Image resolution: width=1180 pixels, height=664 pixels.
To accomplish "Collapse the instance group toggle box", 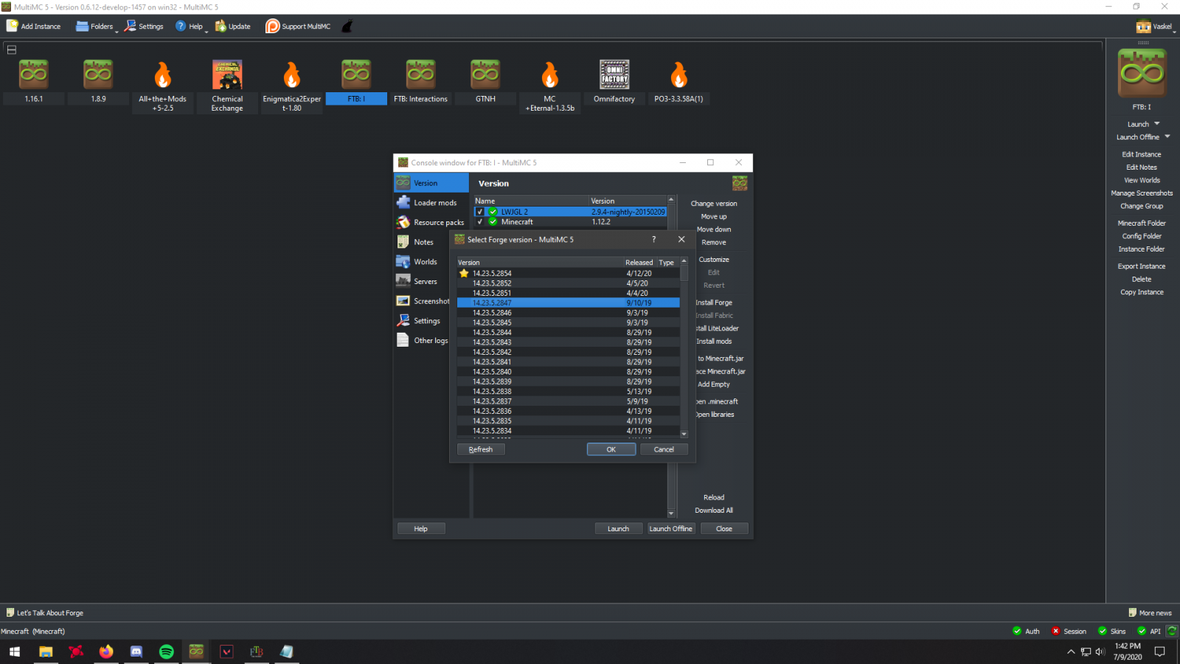I will pos(12,49).
